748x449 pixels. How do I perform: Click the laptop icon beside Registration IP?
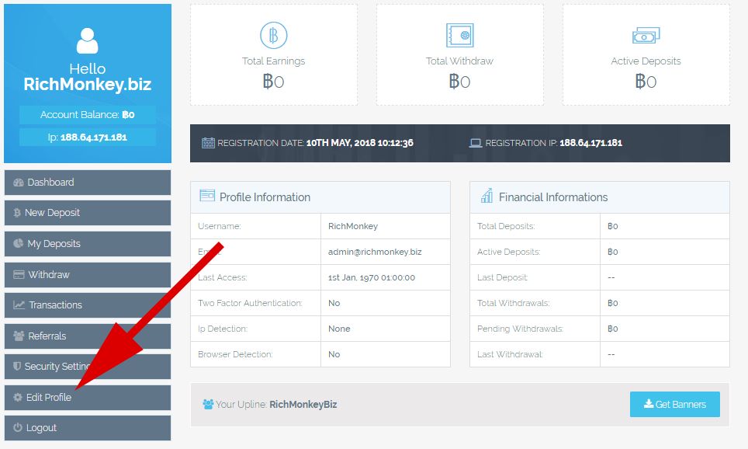pyautogui.click(x=476, y=143)
